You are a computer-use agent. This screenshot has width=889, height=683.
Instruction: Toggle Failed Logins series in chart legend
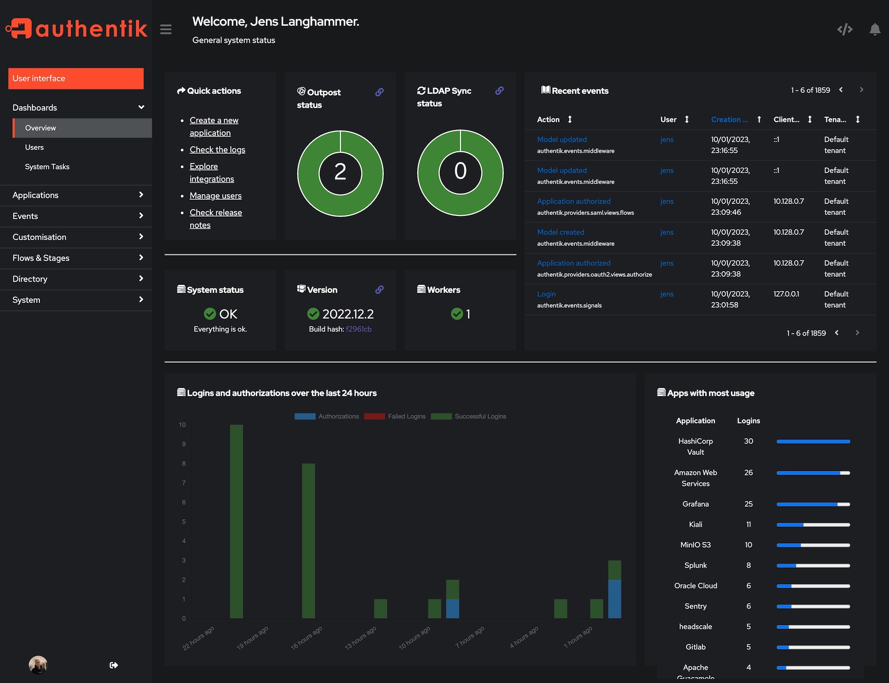[395, 416]
